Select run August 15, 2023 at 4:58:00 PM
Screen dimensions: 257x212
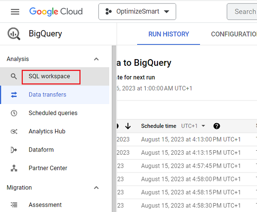pyautogui.click(x=191, y=179)
